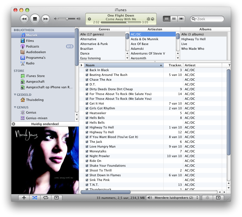Skip to the next track
The width and height of the screenshot is (242, 217).
45,19
